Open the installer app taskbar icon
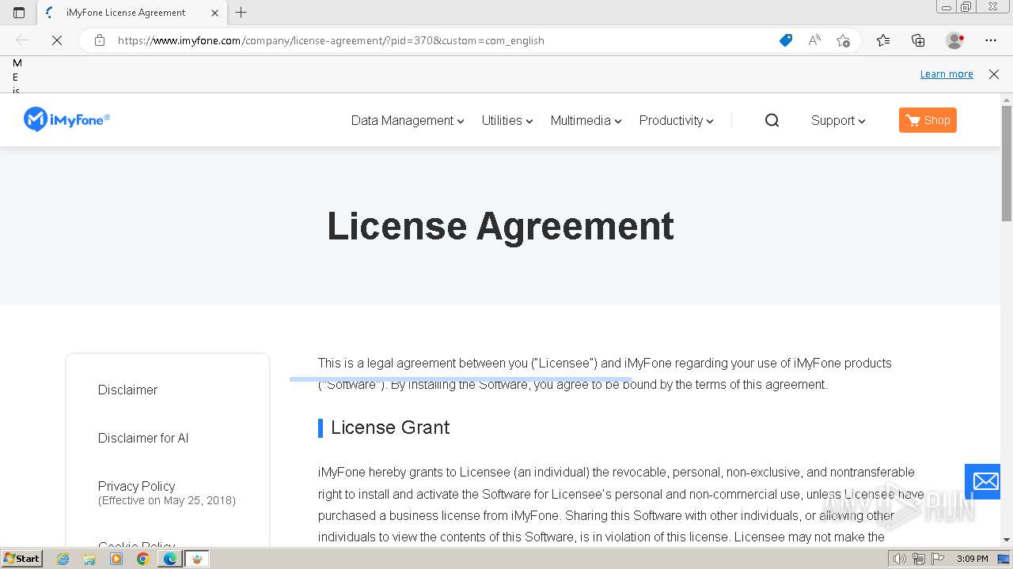Image resolution: width=1013 pixels, height=569 pixels. click(x=197, y=559)
